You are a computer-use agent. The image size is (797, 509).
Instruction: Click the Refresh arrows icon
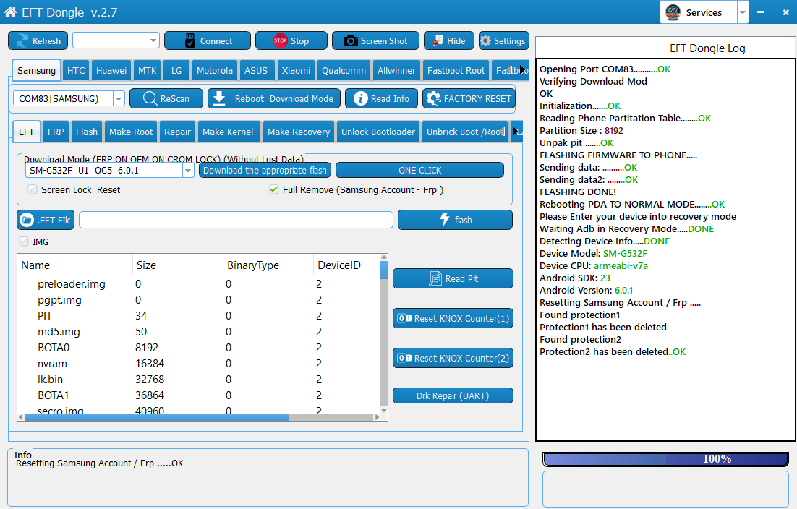(x=22, y=40)
